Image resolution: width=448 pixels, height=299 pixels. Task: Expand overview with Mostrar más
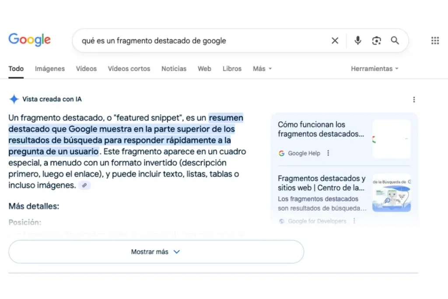pyautogui.click(x=156, y=252)
